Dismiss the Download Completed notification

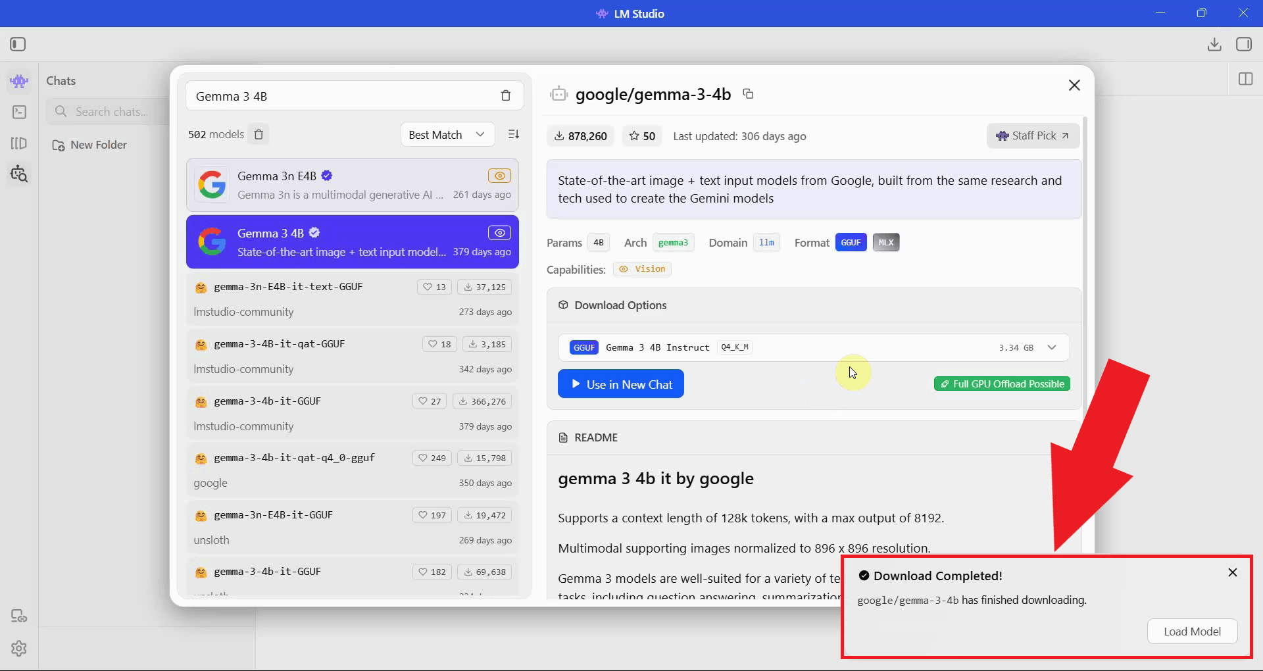[x=1232, y=573]
